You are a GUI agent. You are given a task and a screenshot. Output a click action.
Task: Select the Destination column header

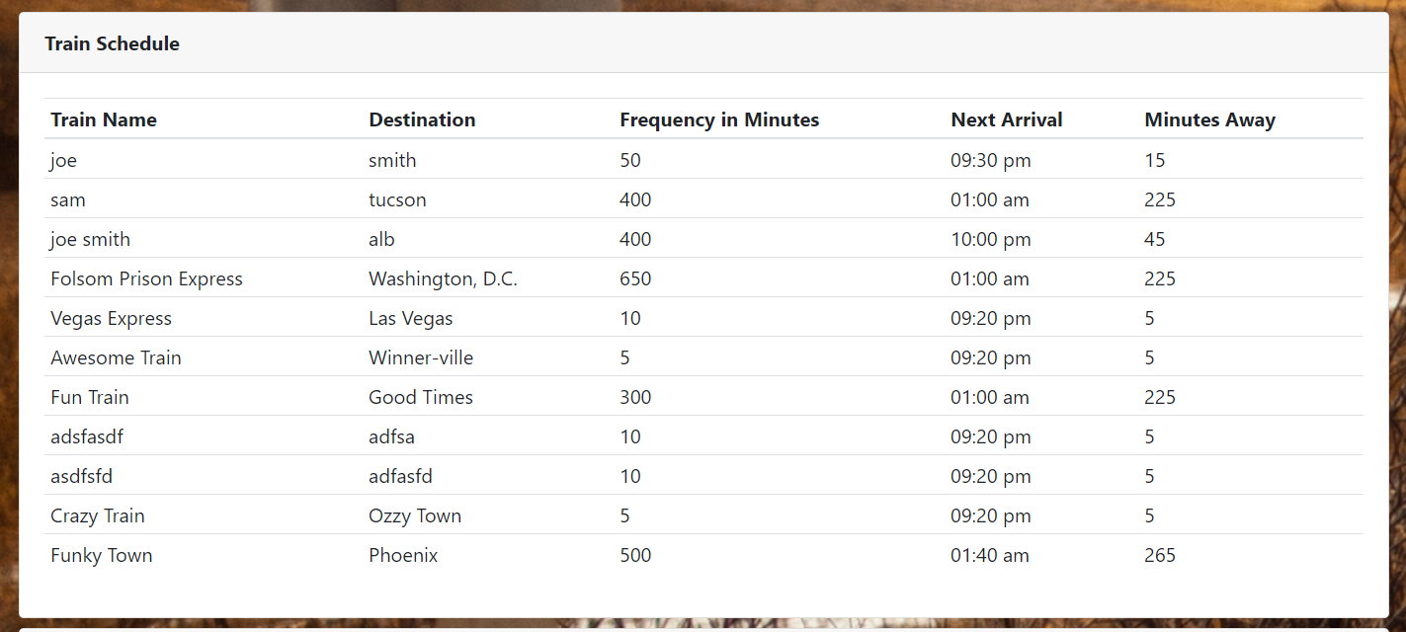tap(422, 119)
